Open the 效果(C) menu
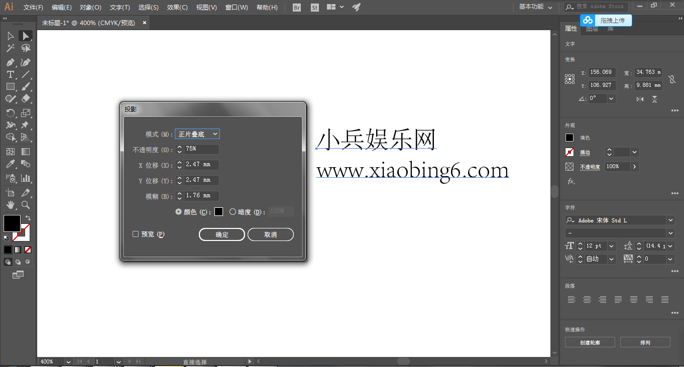This screenshot has width=684, height=367. [x=177, y=8]
